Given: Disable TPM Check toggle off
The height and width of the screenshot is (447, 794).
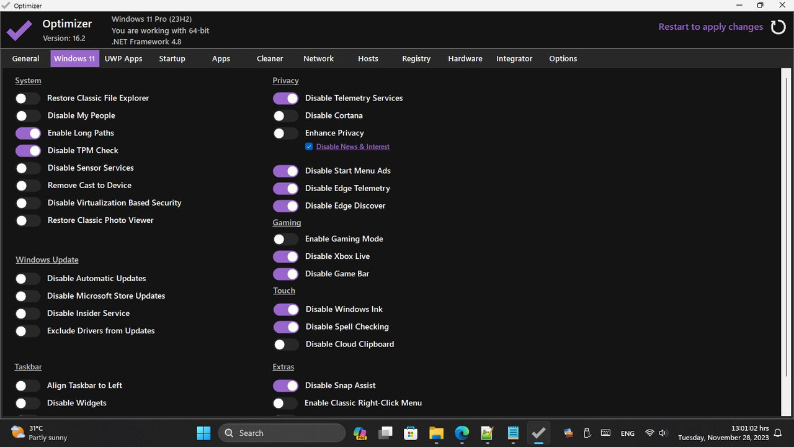Looking at the screenshot, I should pos(28,150).
